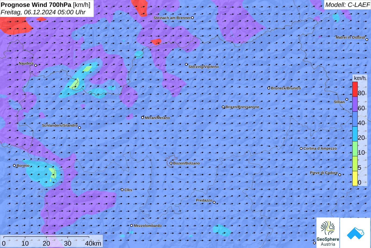
Task: Click the 'Meran/Merano' city label
Action: click(x=157, y=118)
